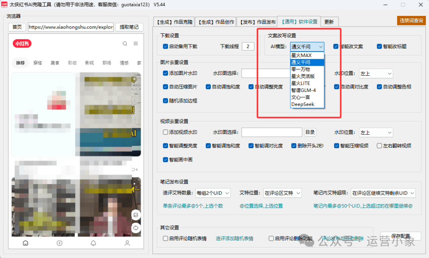Switch to 穿搭 category
Viewport: 429px width, 258px height.
coord(38,63)
